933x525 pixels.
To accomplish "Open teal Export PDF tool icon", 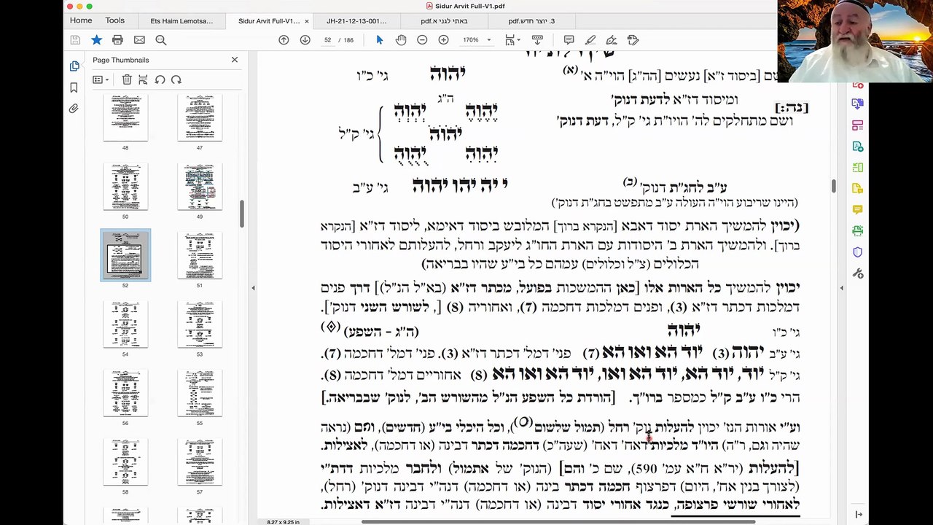I will tap(857, 147).
